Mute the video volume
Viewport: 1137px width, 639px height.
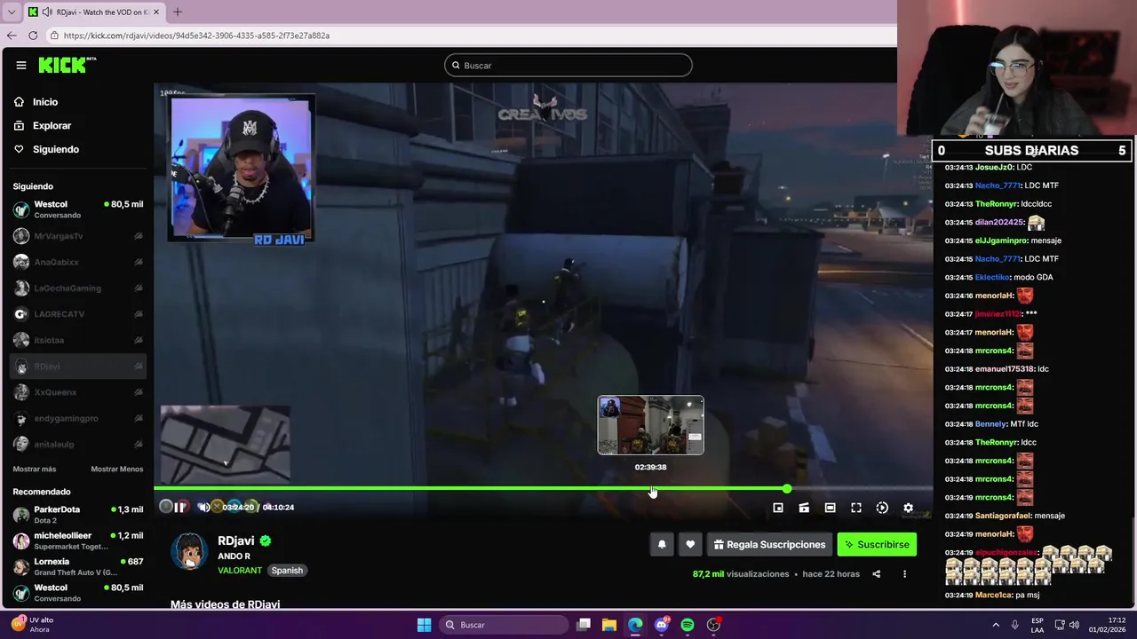[203, 507]
